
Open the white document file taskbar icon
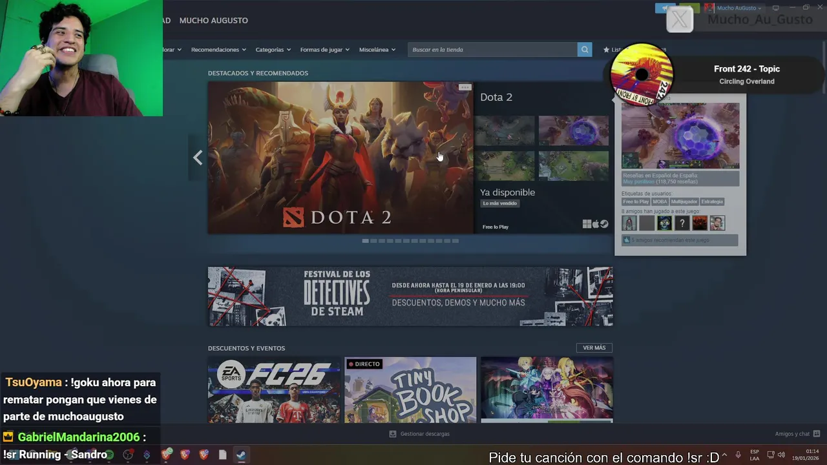[222, 455]
